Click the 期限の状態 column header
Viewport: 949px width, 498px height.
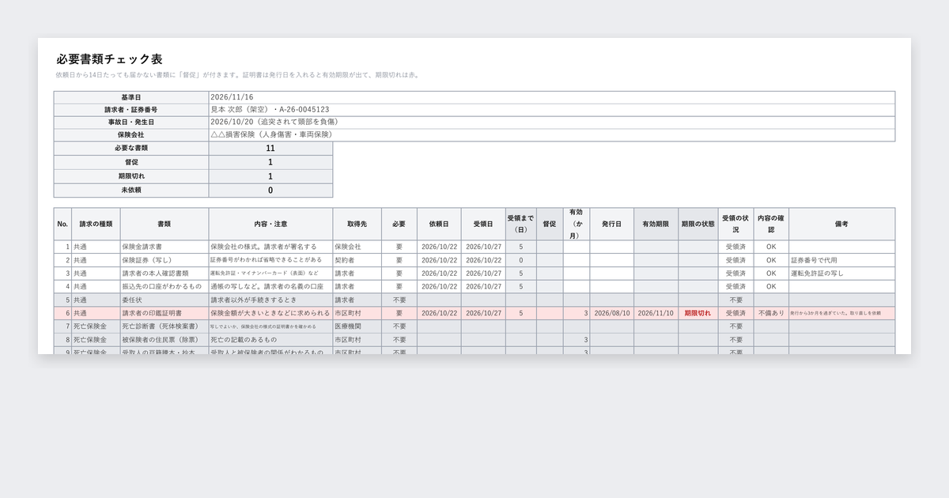coord(698,224)
